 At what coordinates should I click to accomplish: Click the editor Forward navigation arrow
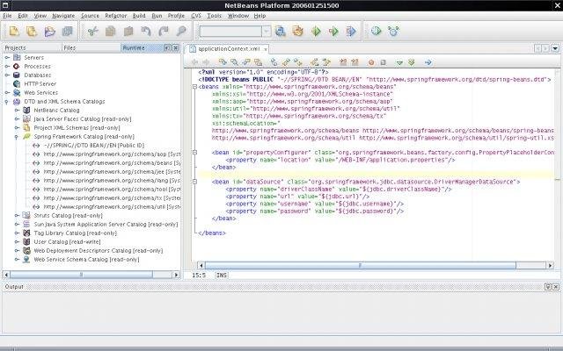click(206, 62)
